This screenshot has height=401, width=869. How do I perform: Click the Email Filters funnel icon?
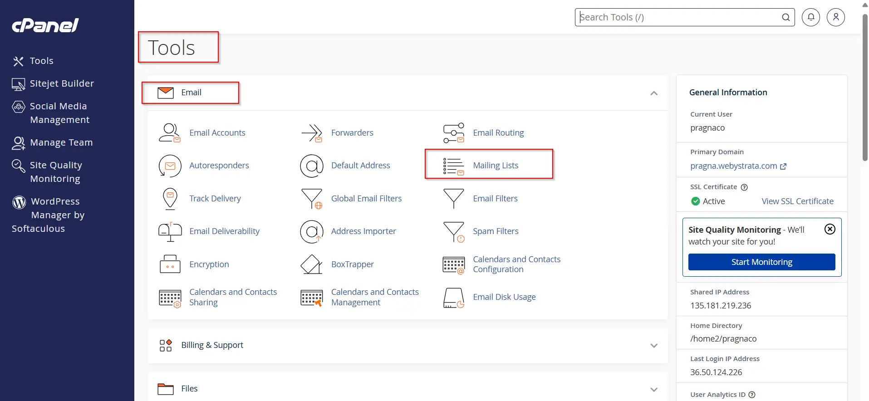[x=453, y=199]
